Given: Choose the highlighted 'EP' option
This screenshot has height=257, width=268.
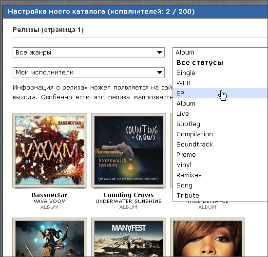Looking at the screenshot, I should click(x=220, y=93).
